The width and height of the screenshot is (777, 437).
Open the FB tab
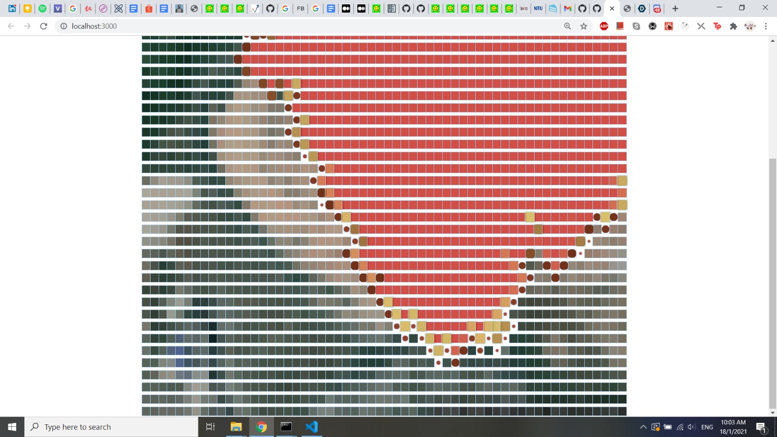[x=301, y=8]
